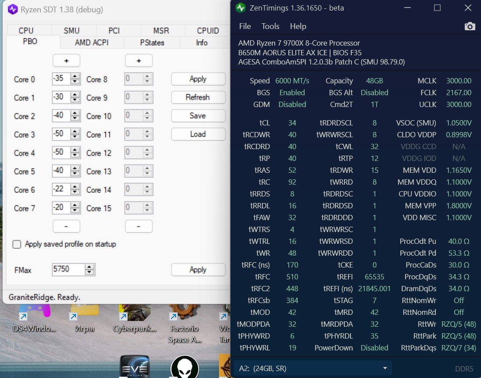Click the 6000 MT/s speed value
481x378 pixels.
point(292,81)
